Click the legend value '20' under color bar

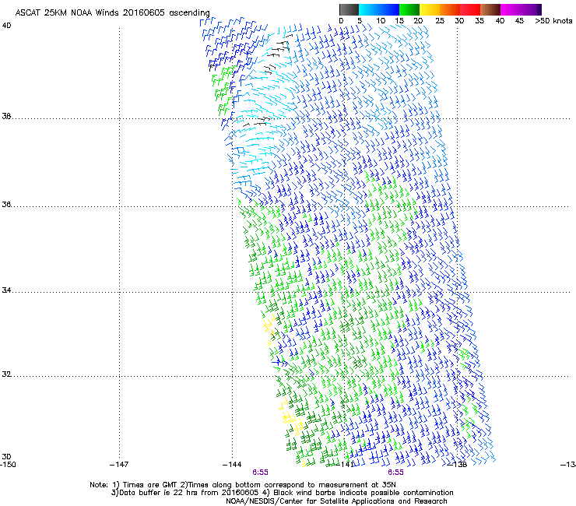[418, 20]
